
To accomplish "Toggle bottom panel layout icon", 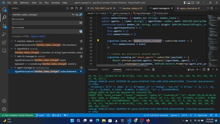I will [x=189, y=3].
